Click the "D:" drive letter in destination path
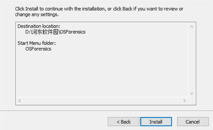Image resolution: width=213 pixels, height=130 pixels. pyautogui.click(x=28, y=32)
